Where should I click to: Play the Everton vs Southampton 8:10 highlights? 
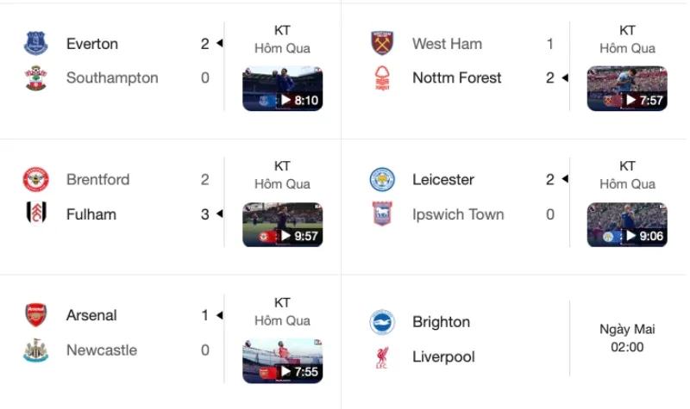click(x=283, y=89)
